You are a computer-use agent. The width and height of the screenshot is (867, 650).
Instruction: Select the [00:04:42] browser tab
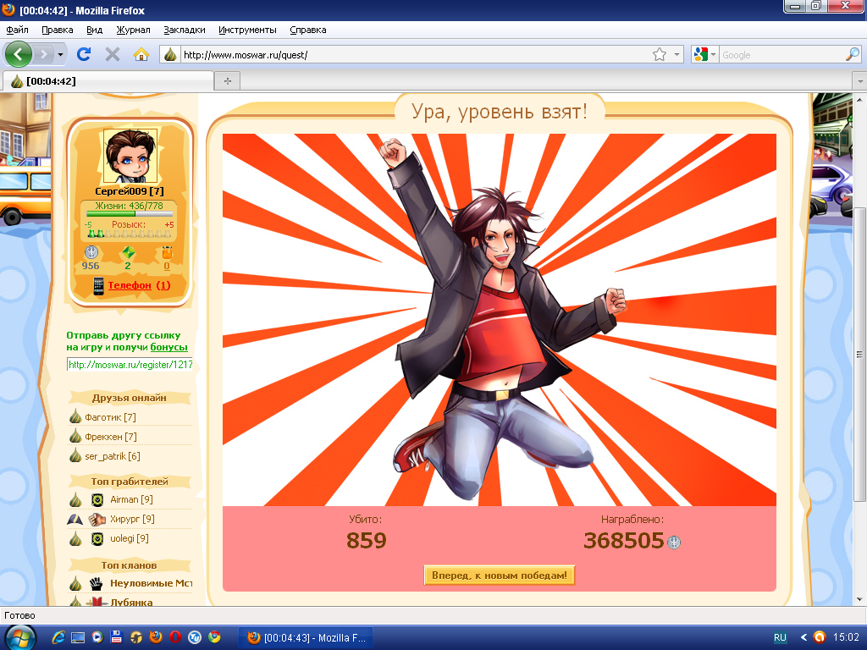pyautogui.click(x=108, y=81)
